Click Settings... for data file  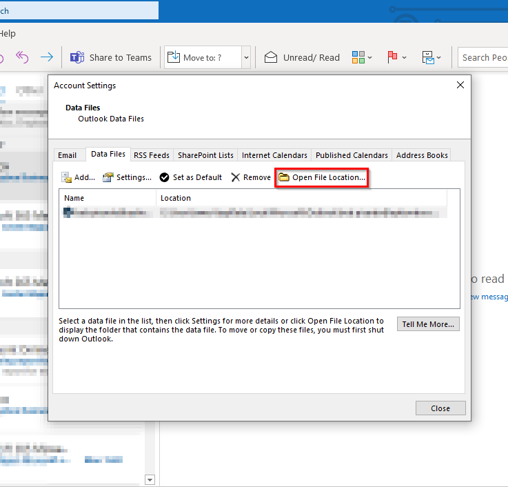(x=127, y=177)
